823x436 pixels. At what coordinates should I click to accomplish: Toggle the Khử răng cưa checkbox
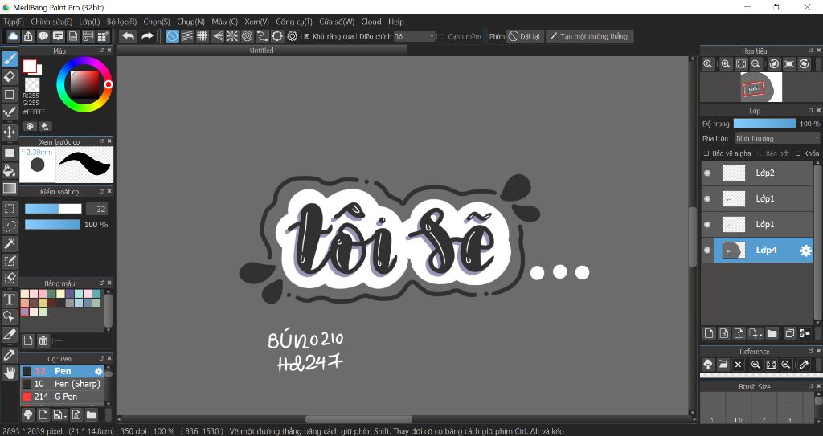click(x=308, y=36)
